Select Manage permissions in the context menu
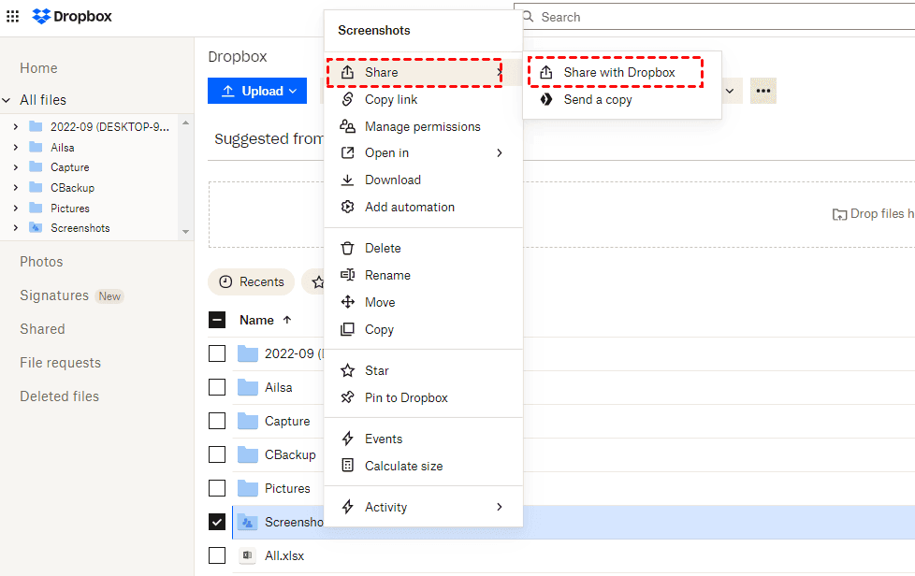 click(x=423, y=126)
